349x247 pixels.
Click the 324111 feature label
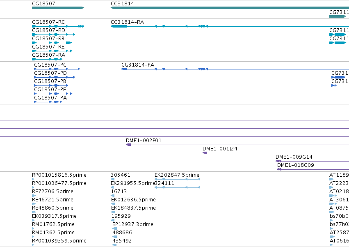tap(164, 183)
